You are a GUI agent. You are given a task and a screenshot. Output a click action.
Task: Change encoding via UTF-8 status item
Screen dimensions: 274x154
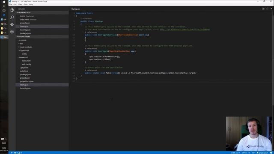(x=244, y=153)
